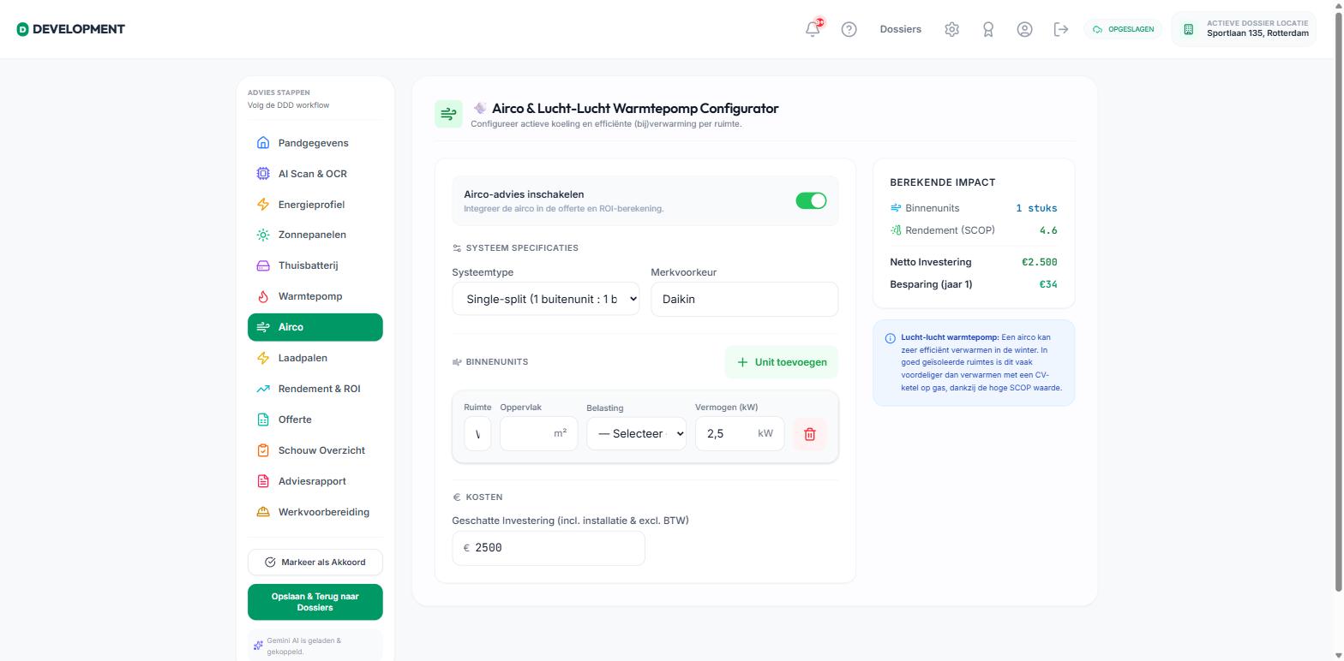
Task: Open the user profile icon
Action: point(1024,29)
